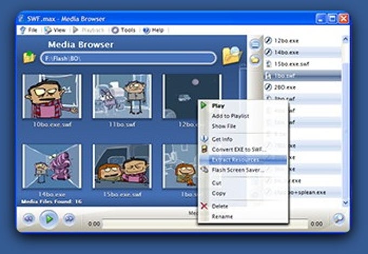Click the magnifier icon at bottom right
Viewport: 368px width, 254px height.
339,219
